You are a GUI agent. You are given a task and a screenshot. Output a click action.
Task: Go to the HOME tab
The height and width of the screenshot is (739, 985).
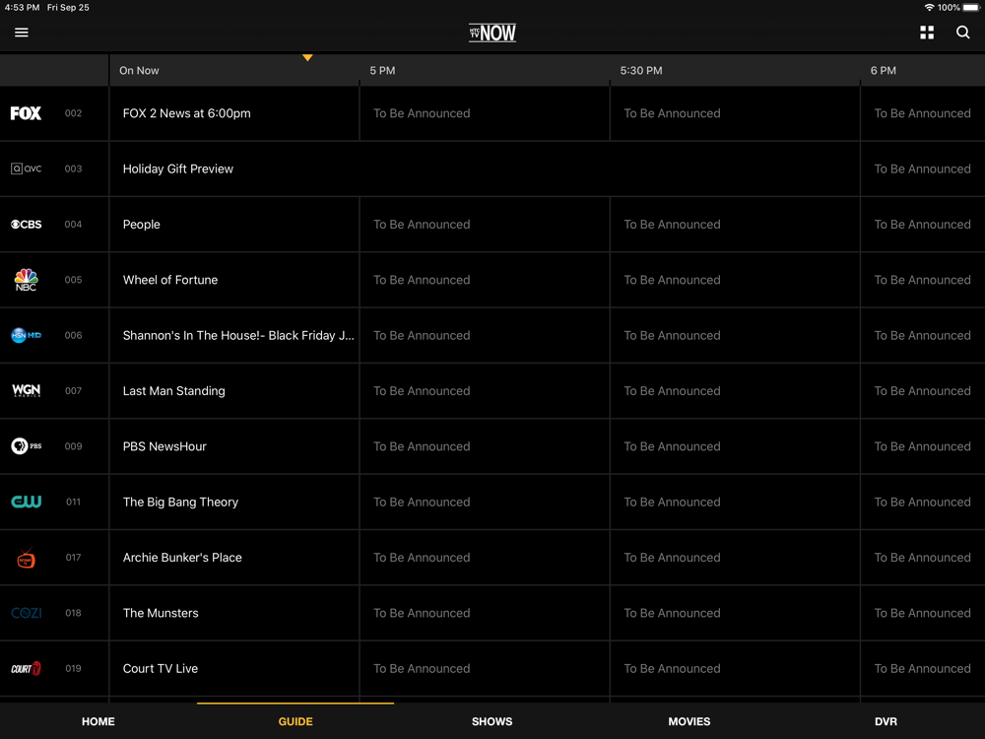tap(98, 721)
